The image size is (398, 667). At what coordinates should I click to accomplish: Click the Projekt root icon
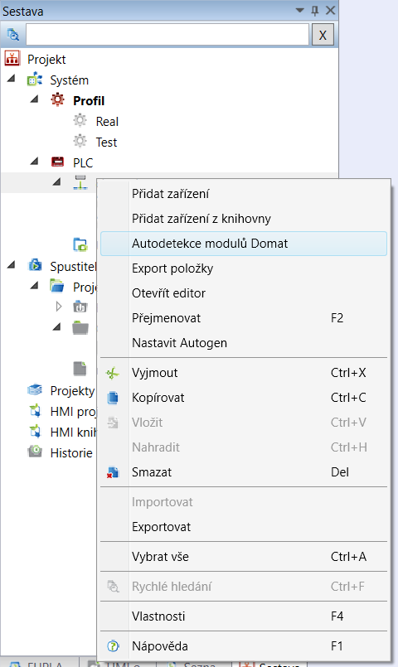coord(12,59)
